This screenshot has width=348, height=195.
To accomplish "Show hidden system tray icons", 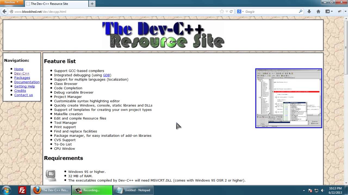I will pos(304,190).
